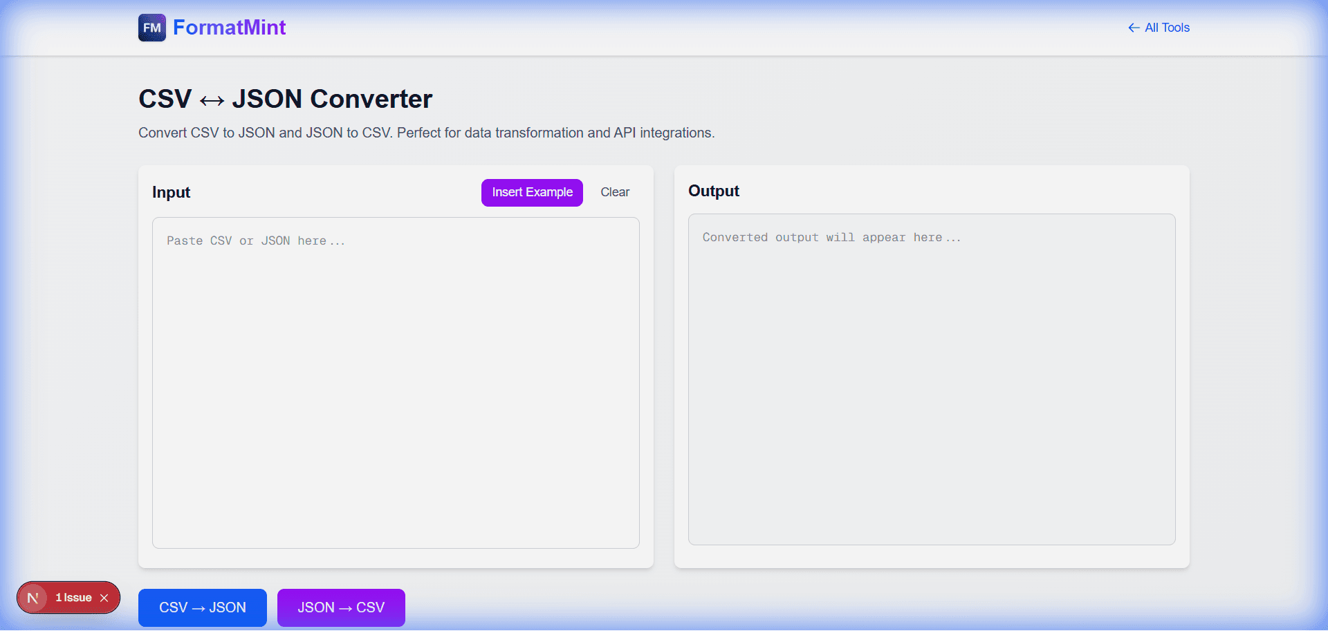Image resolution: width=1328 pixels, height=631 pixels.
Task: Click the issue counter icon bottom left
Action: tap(33, 597)
